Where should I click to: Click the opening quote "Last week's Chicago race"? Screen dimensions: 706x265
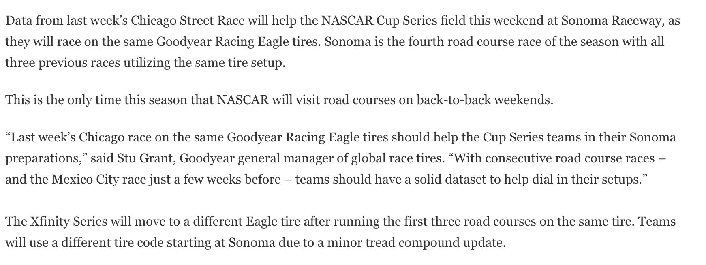click(80, 137)
